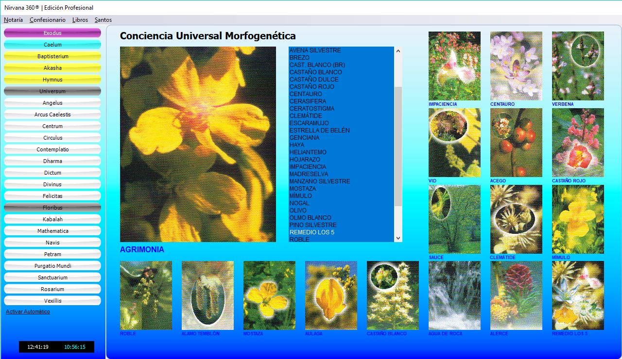Select REMEDIO LOS 5 list entry

point(341,232)
